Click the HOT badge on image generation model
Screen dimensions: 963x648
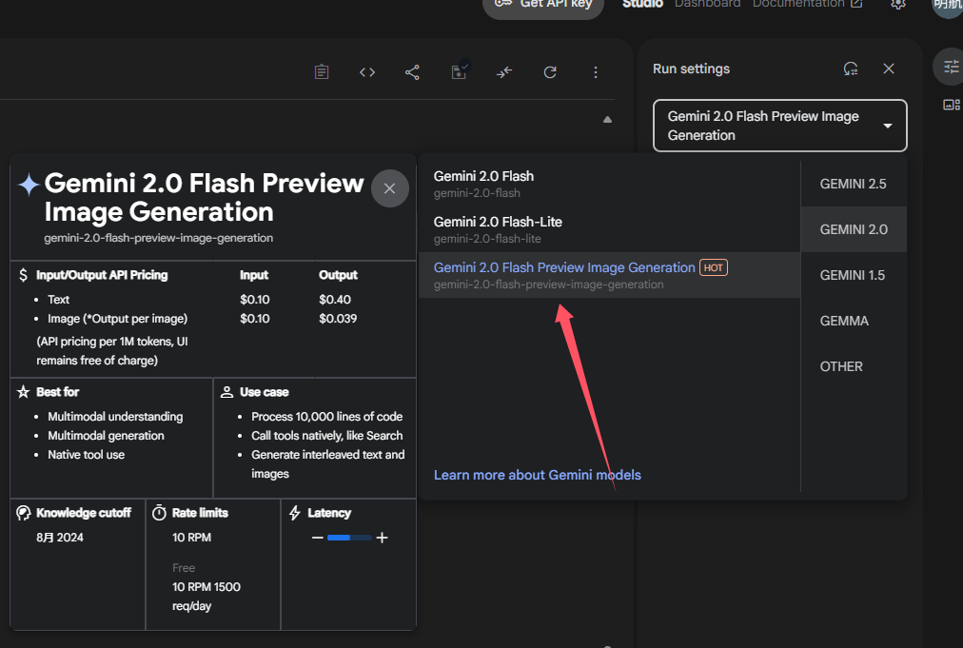(713, 267)
